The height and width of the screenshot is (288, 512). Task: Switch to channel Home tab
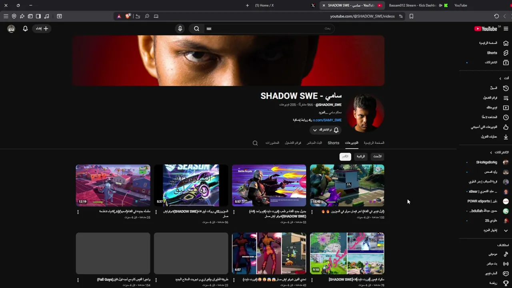click(x=374, y=143)
